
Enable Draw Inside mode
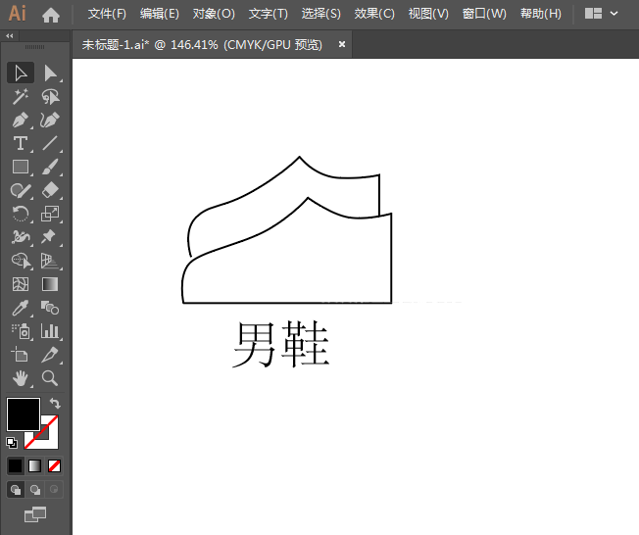coord(54,489)
